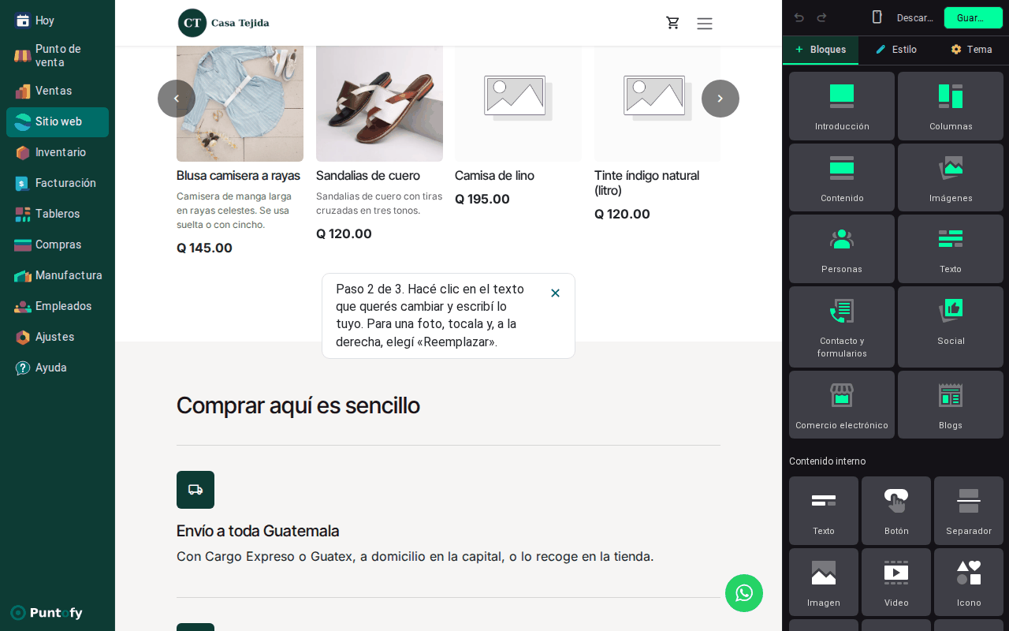The width and height of the screenshot is (1009, 631).
Task: Click the Sandalias de cuero photo
Action: (379, 103)
